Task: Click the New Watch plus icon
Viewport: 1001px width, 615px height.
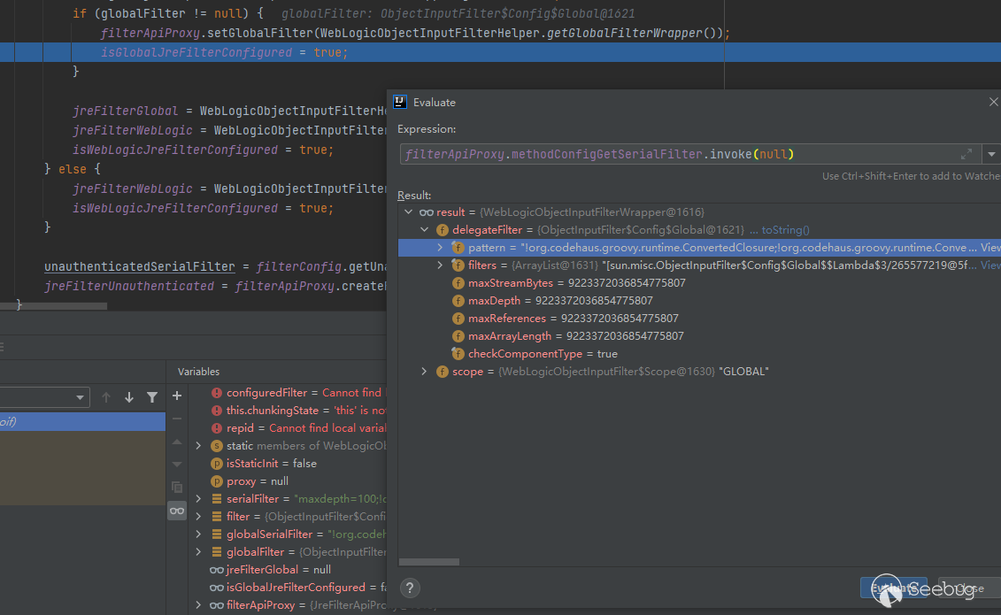Action: [x=177, y=396]
